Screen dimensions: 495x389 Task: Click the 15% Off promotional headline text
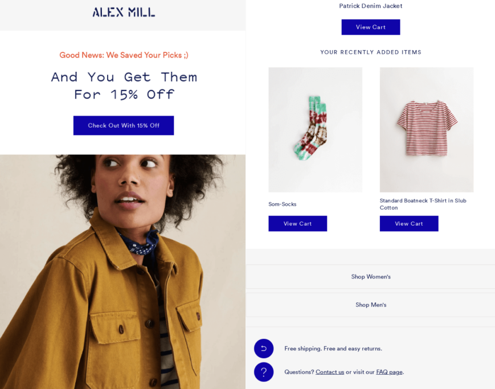(x=124, y=85)
